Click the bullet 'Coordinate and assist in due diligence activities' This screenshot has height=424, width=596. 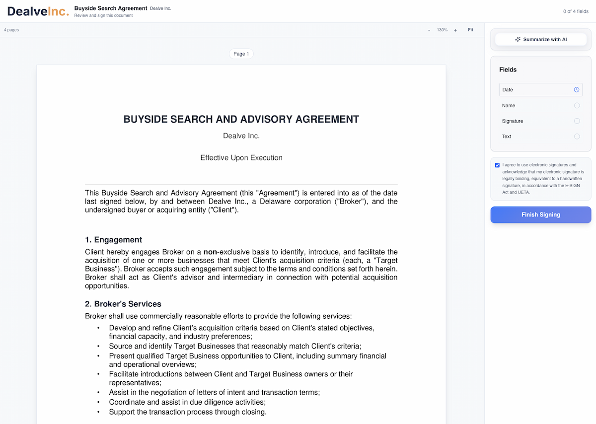click(x=187, y=402)
